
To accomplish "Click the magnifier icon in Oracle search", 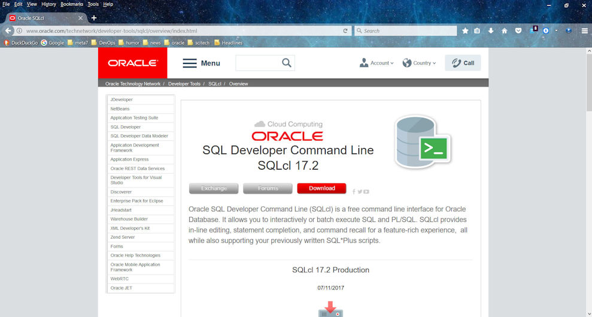I will [287, 63].
